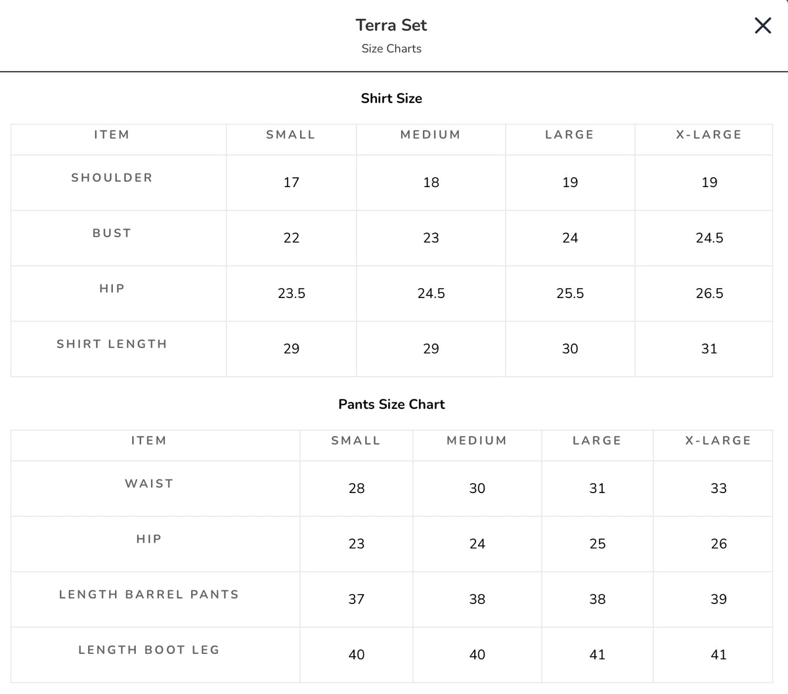This screenshot has width=788, height=694.
Task: Select Small boot leg length 40
Action: [x=357, y=655]
